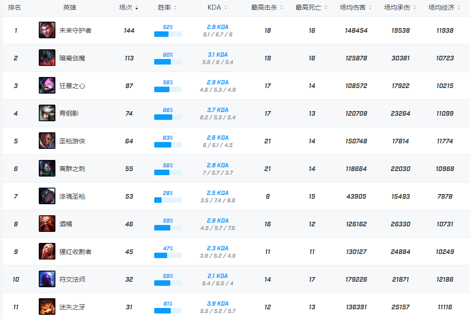Select the 3.7 KDA value
Screen dimensions: 470x319
(x=217, y=110)
